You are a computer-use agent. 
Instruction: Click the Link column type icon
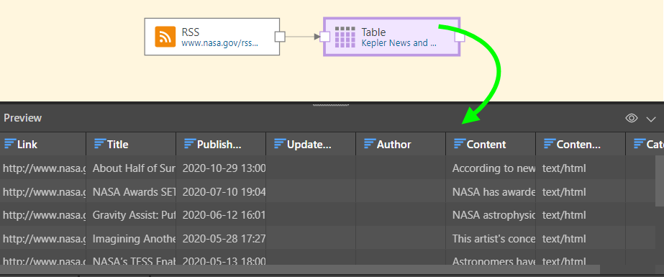(x=9, y=144)
